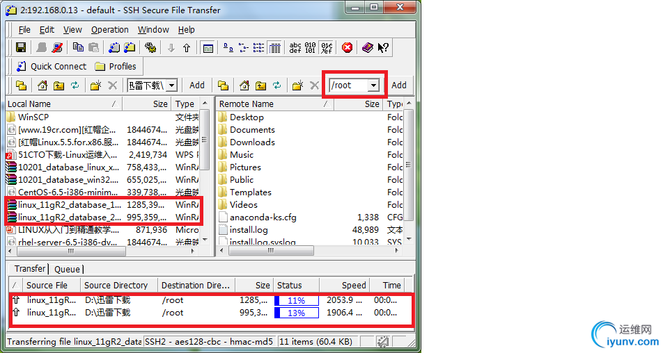Sort transfers by Source File header
Image resolution: width=663 pixels, height=353 pixels.
click(x=51, y=286)
